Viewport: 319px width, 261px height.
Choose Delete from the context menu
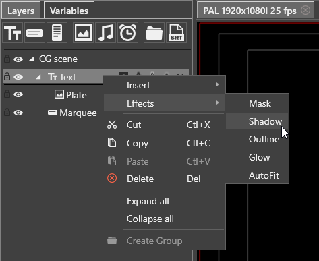coord(165,179)
